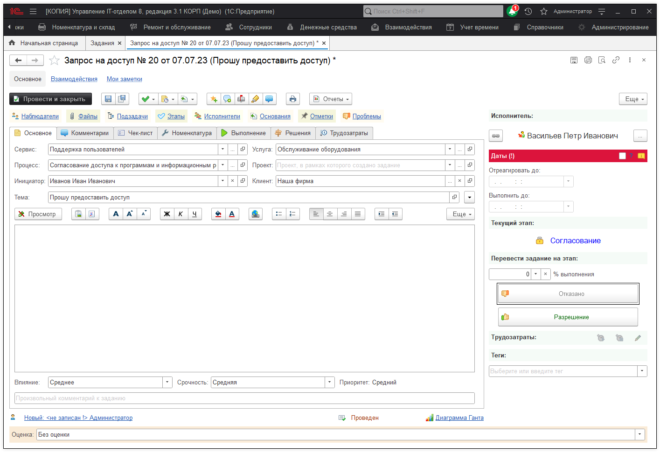Click the print icon in the toolbar

(292, 99)
